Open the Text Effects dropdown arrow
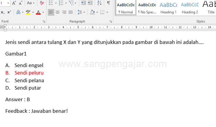Image resolution: width=216 pixels, height=127 pixels. click(x=23, y=12)
